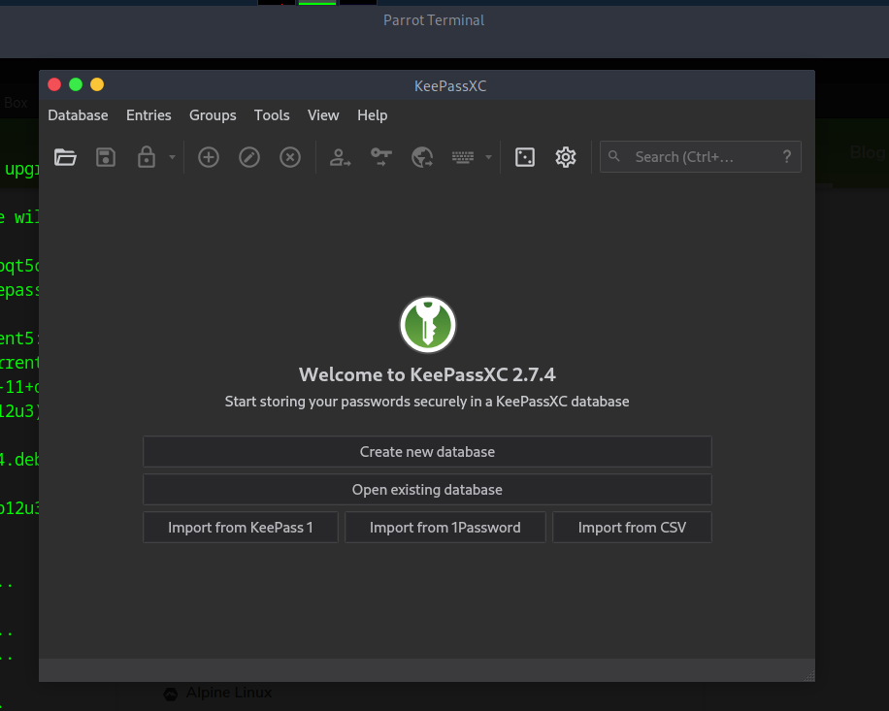Click the Copy Password key icon
The image size is (889, 711).
(x=381, y=157)
